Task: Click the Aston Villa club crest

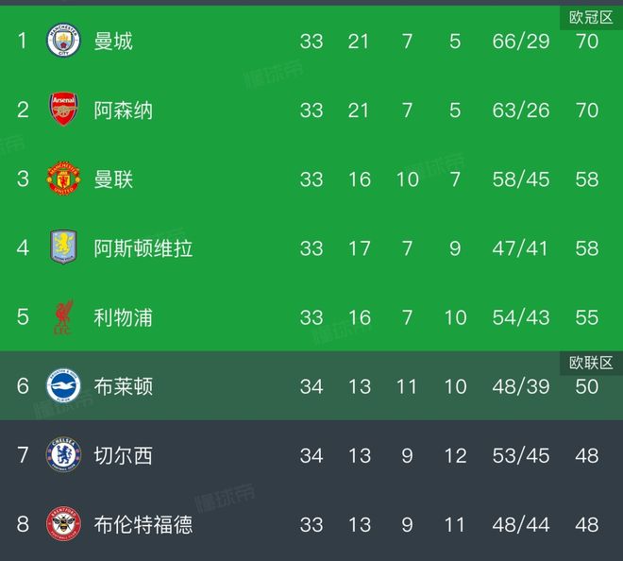Action: (64, 248)
